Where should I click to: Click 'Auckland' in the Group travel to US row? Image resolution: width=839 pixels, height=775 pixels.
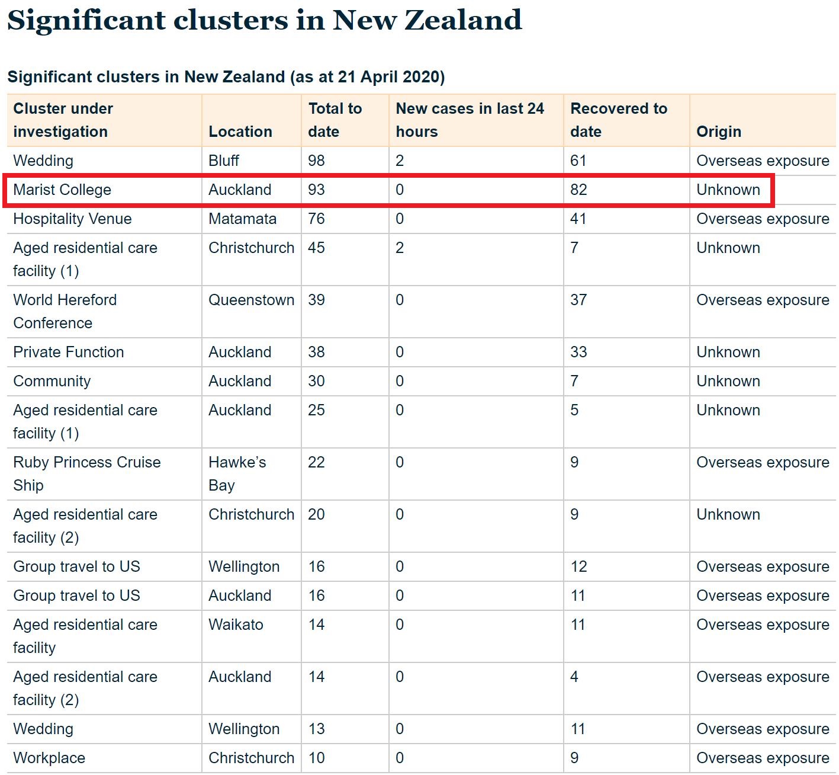pyautogui.click(x=240, y=595)
